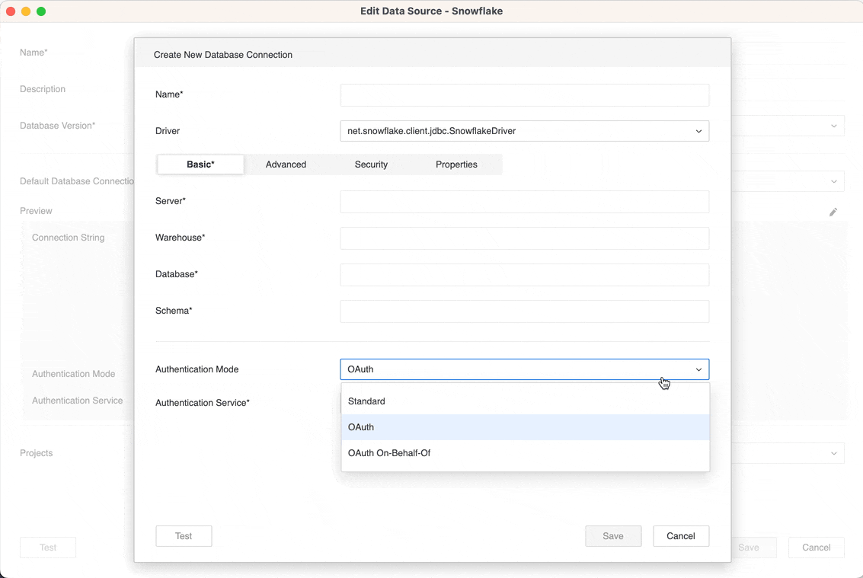The width and height of the screenshot is (863, 578).
Task: Cancel the new database connection dialog
Action: [x=680, y=536]
